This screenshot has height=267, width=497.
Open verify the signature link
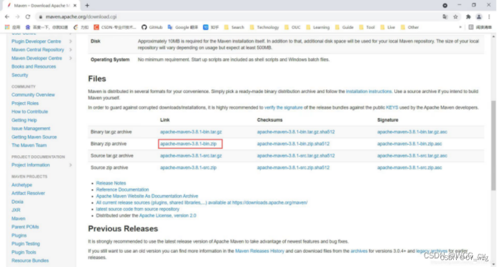coord(283,108)
